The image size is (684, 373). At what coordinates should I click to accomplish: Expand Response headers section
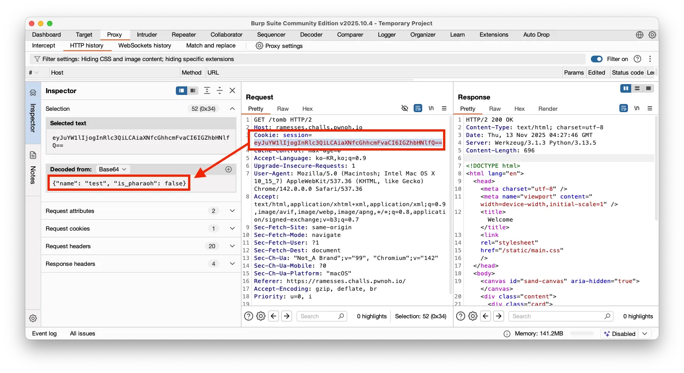click(232, 264)
